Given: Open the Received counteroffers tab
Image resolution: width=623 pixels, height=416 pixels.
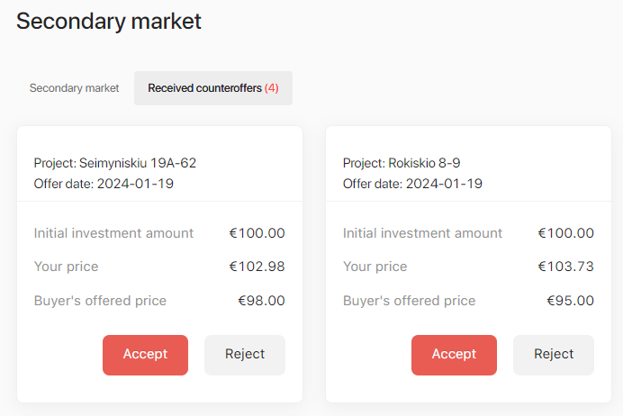Looking at the screenshot, I should (x=212, y=88).
